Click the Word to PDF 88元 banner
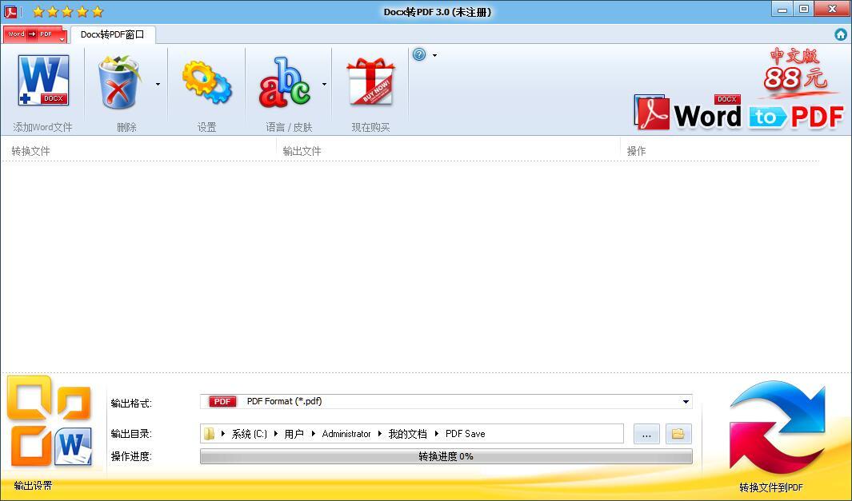 point(739,90)
